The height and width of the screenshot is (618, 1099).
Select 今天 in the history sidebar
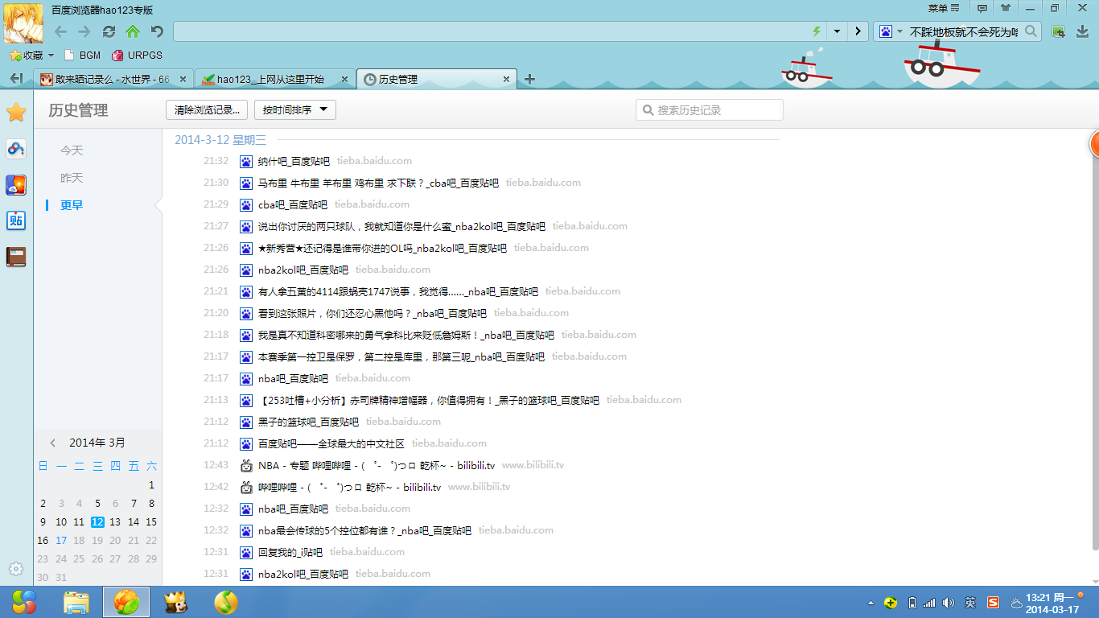click(72, 150)
